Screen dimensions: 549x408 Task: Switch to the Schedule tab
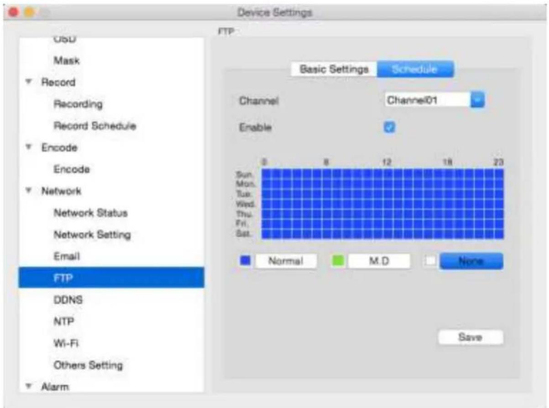click(415, 69)
